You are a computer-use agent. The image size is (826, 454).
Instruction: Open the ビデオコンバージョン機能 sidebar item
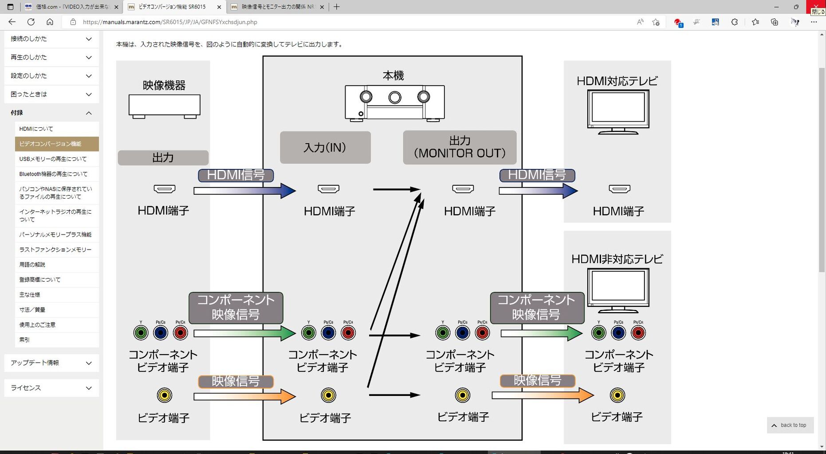pos(57,144)
